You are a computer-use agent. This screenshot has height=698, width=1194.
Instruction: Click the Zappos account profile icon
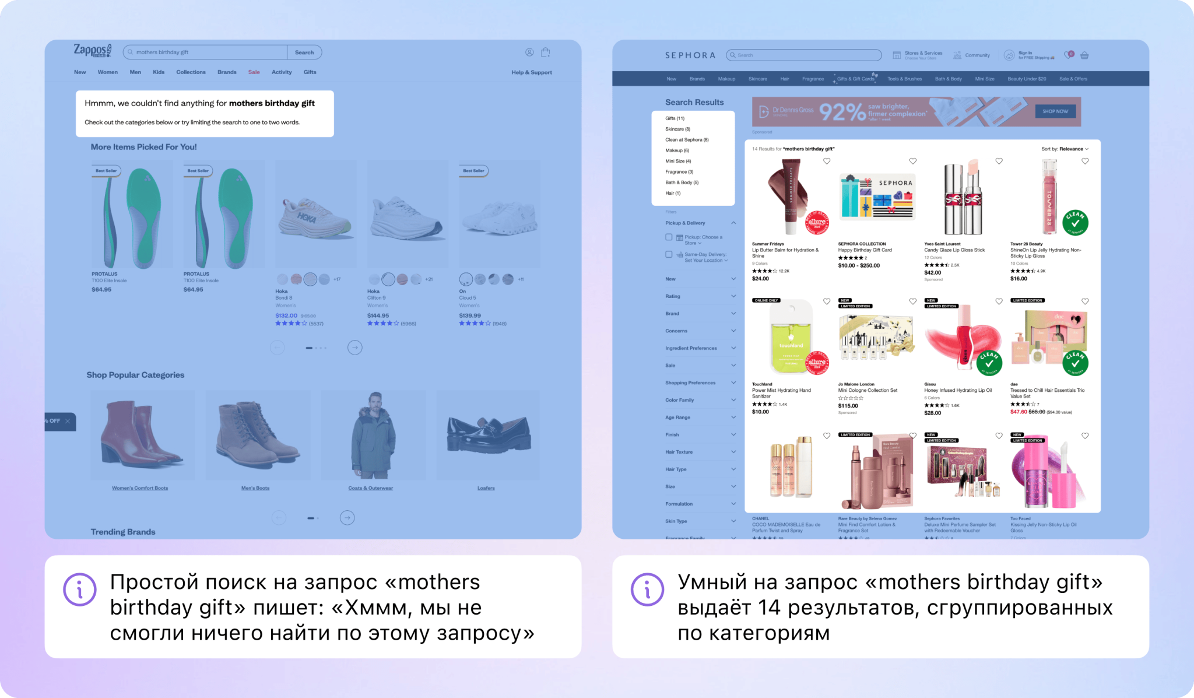coord(529,52)
